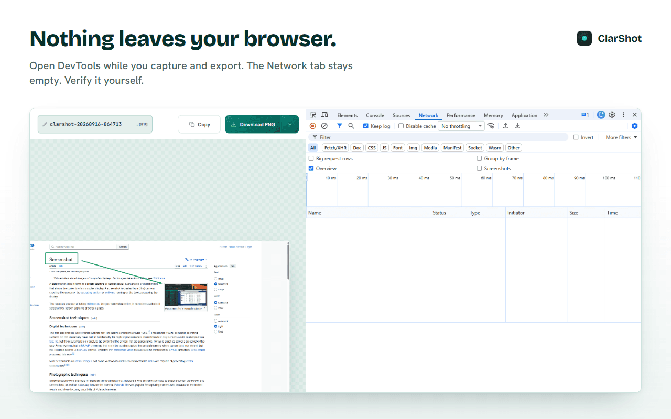Switch to the Elements tab
This screenshot has height=419, width=671.
pos(347,115)
